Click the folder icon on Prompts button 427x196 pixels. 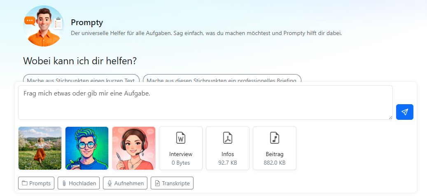click(25, 183)
